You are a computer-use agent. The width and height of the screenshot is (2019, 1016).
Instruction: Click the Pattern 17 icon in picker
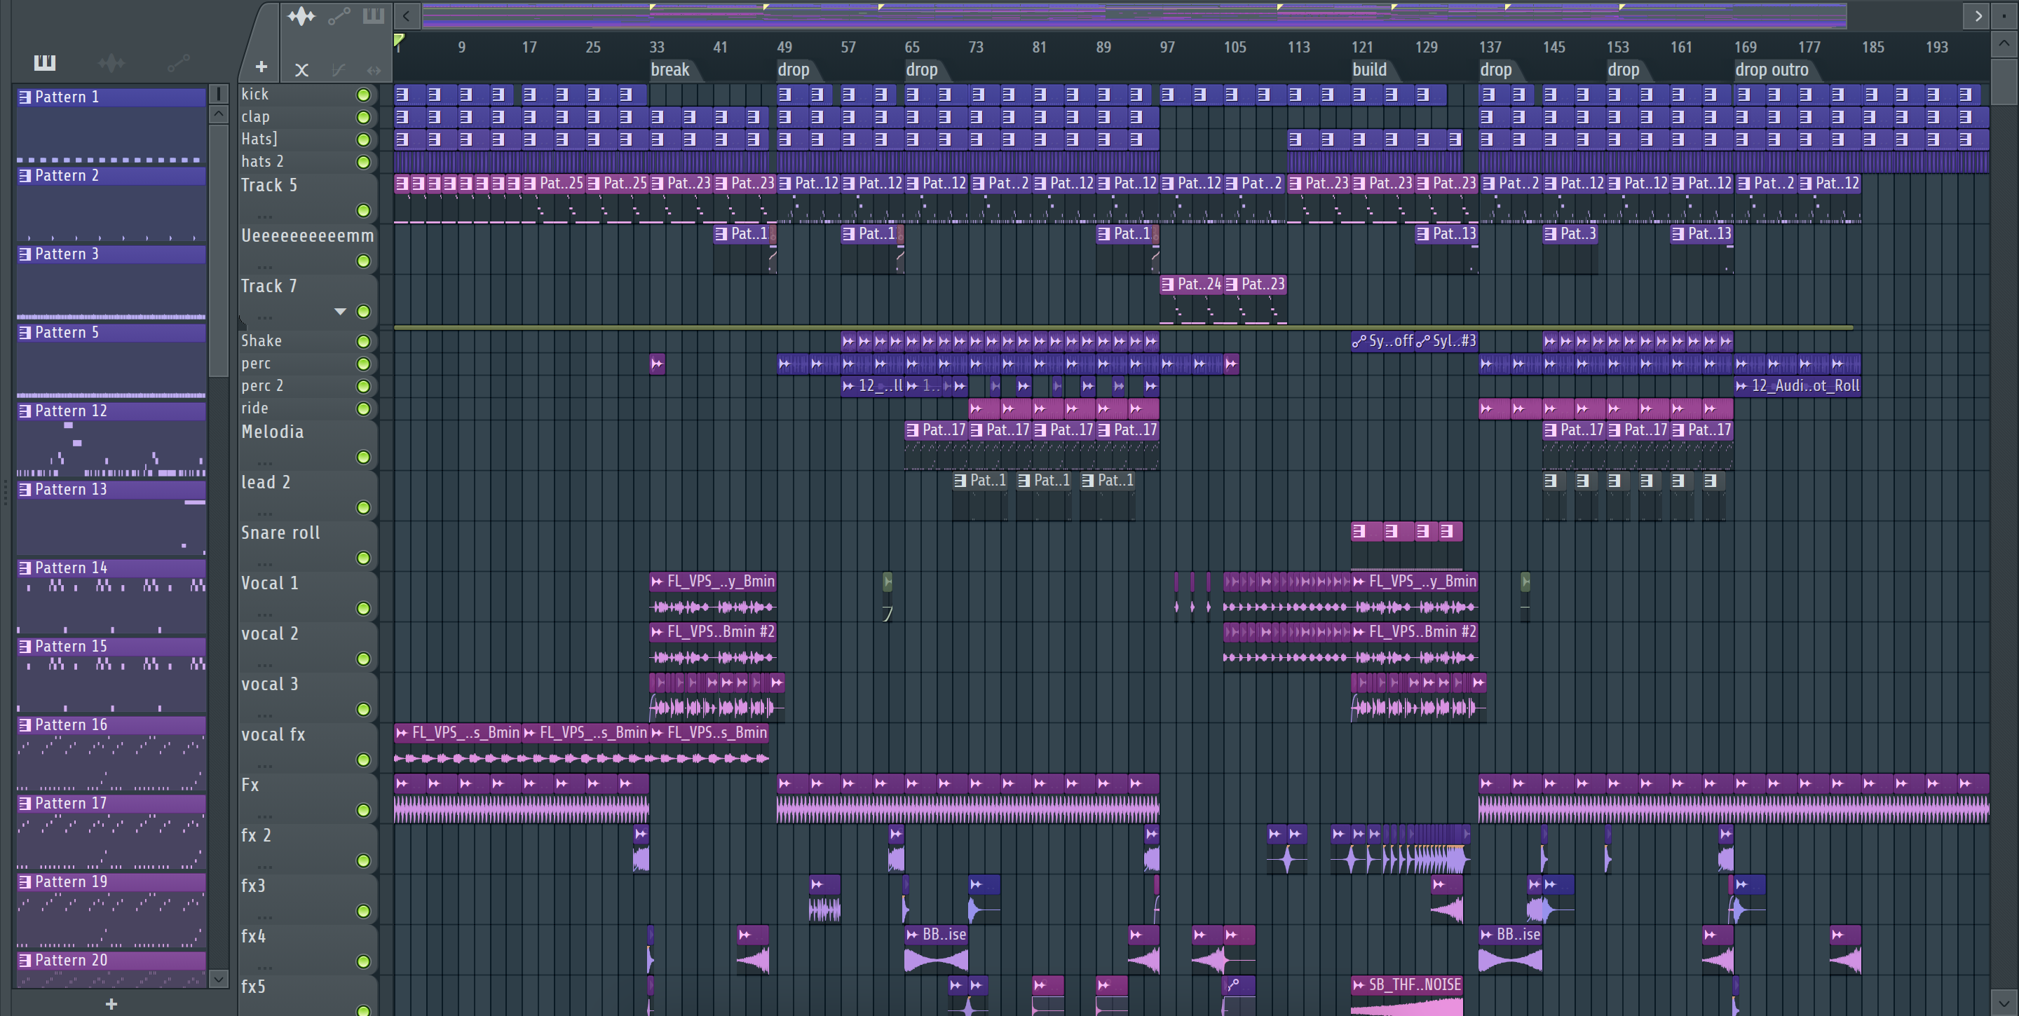(25, 804)
